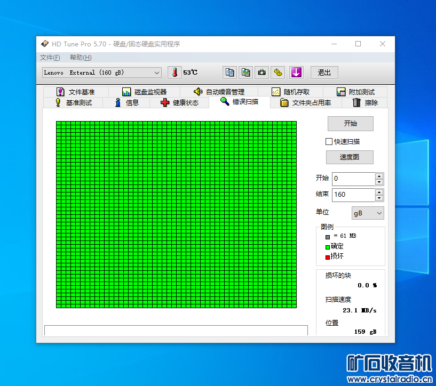Open the 健康状态 tab with the red cross
The width and height of the screenshot is (436, 386).
pyautogui.click(x=179, y=103)
